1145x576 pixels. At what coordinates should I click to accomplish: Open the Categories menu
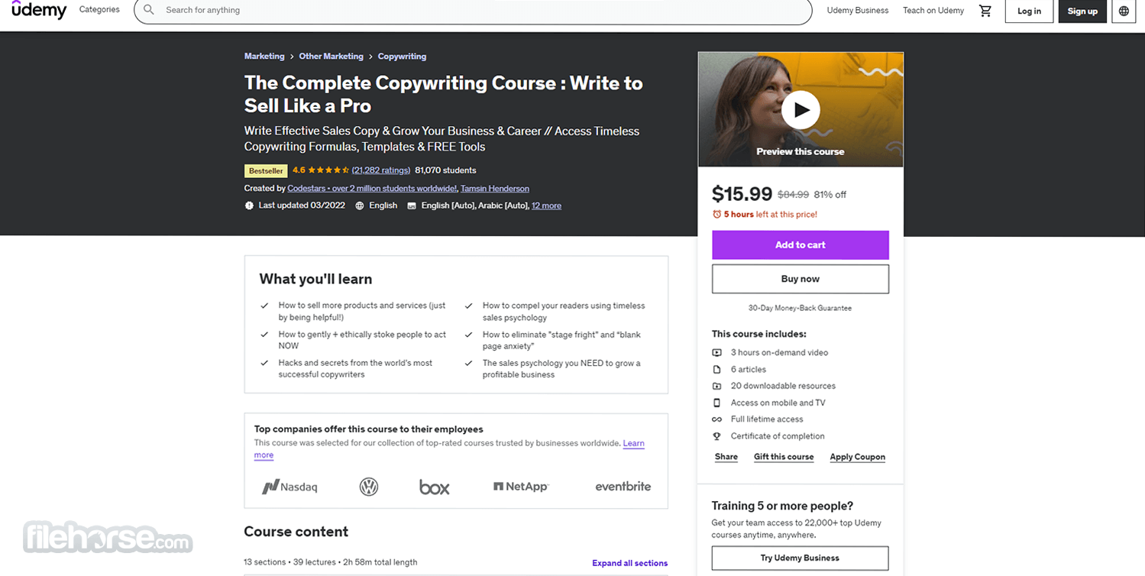pyautogui.click(x=99, y=10)
